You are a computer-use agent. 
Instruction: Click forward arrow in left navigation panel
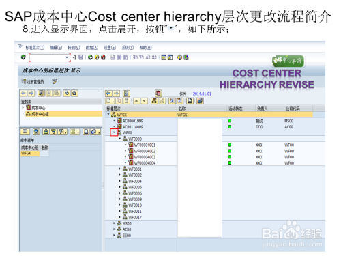click(x=31, y=93)
